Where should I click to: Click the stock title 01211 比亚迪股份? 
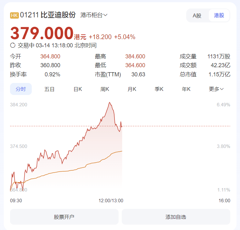pyautogui.click(x=48, y=15)
